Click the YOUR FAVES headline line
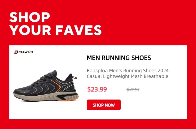Viewport: 196px width, 129px height. coord(55,30)
